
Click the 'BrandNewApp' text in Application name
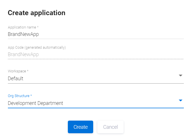(x=23, y=34)
